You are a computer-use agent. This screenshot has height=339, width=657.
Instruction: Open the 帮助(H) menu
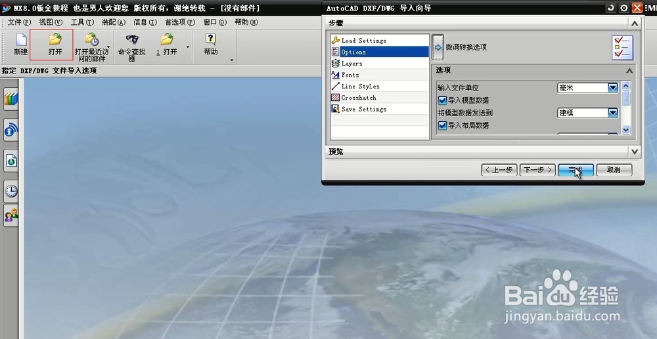pyautogui.click(x=246, y=22)
